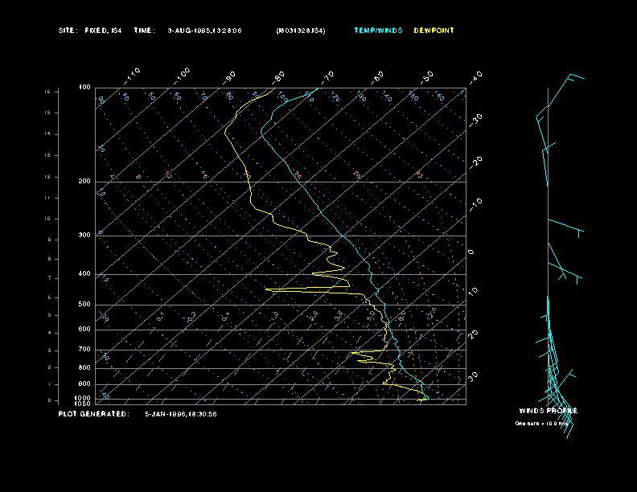Click the 'WINDS PROFILE' caption
This screenshot has width=637, height=492.
(549, 411)
